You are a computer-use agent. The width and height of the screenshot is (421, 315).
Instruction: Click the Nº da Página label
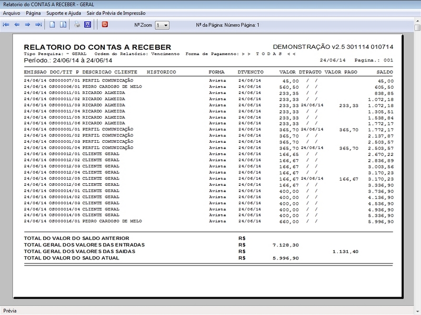[227, 25]
